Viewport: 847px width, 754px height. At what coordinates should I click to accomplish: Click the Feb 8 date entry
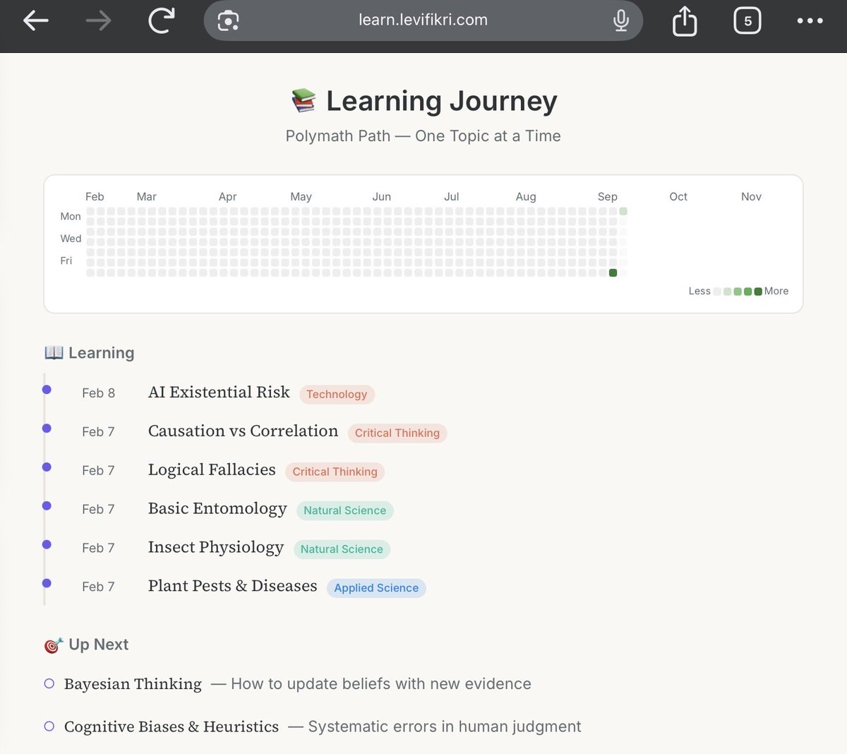[98, 393]
